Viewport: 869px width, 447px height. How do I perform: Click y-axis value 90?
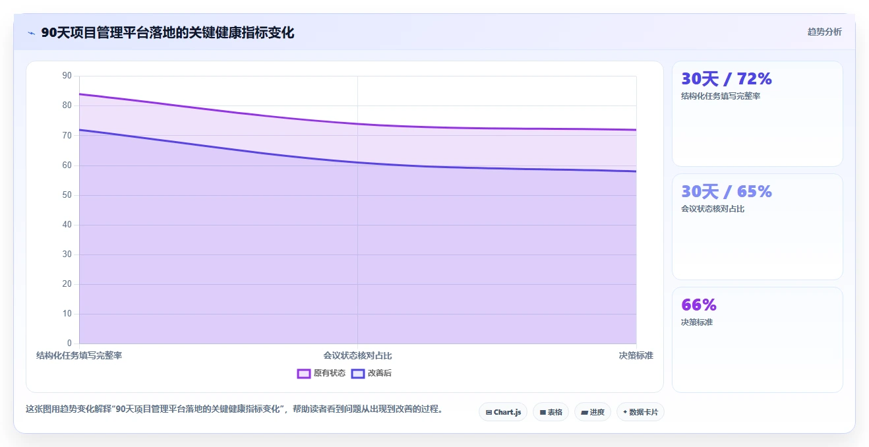tap(67, 76)
